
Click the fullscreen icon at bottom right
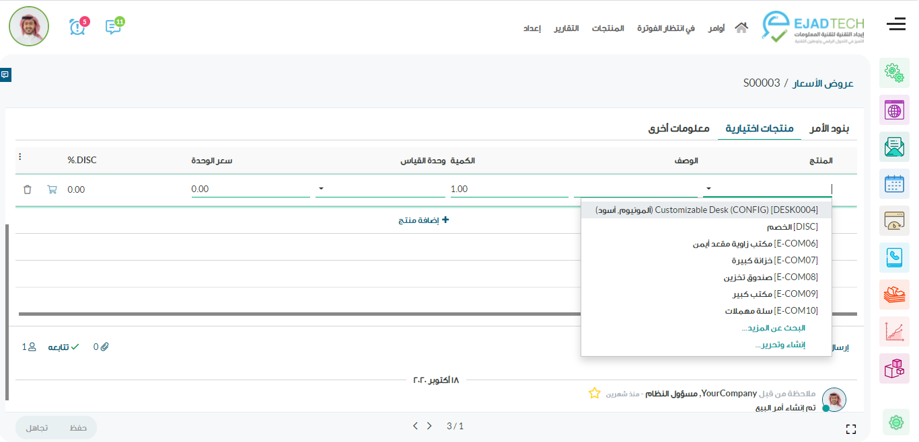click(850, 429)
